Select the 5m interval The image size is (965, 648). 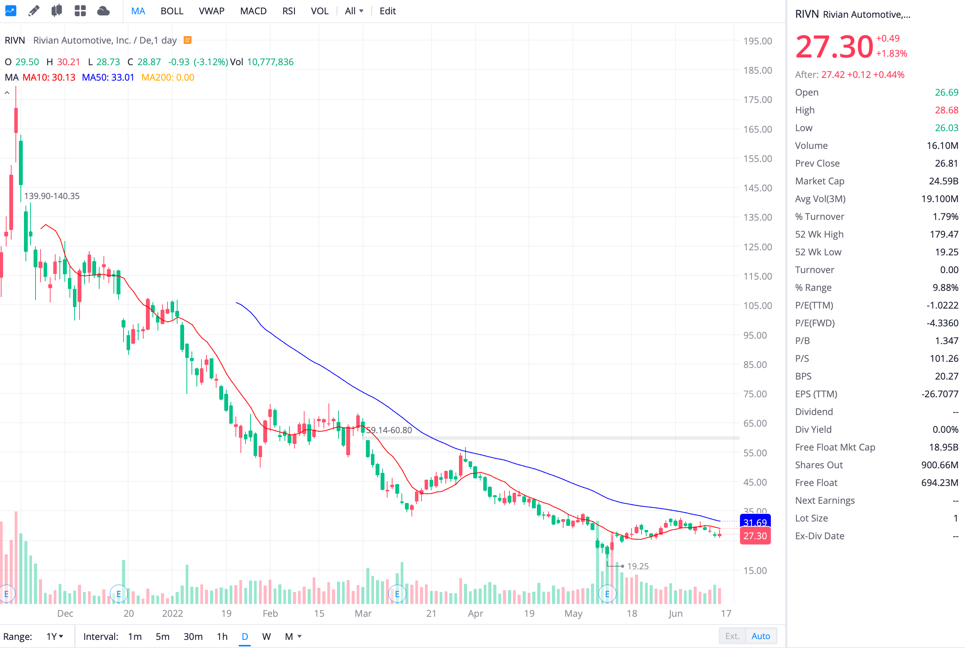click(x=163, y=636)
